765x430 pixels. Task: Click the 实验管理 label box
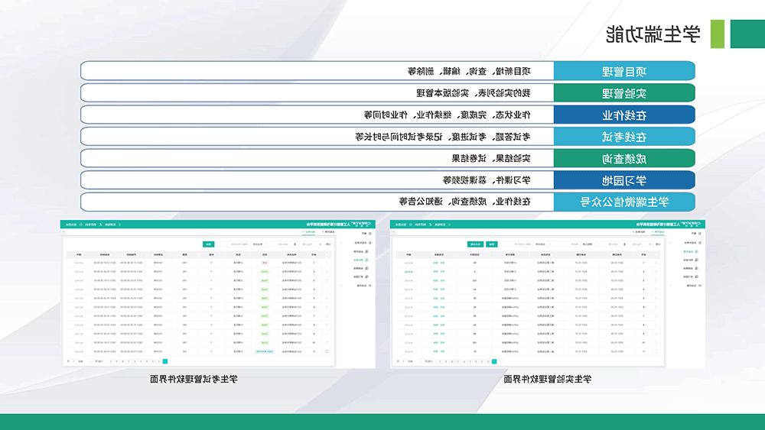[x=624, y=93]
